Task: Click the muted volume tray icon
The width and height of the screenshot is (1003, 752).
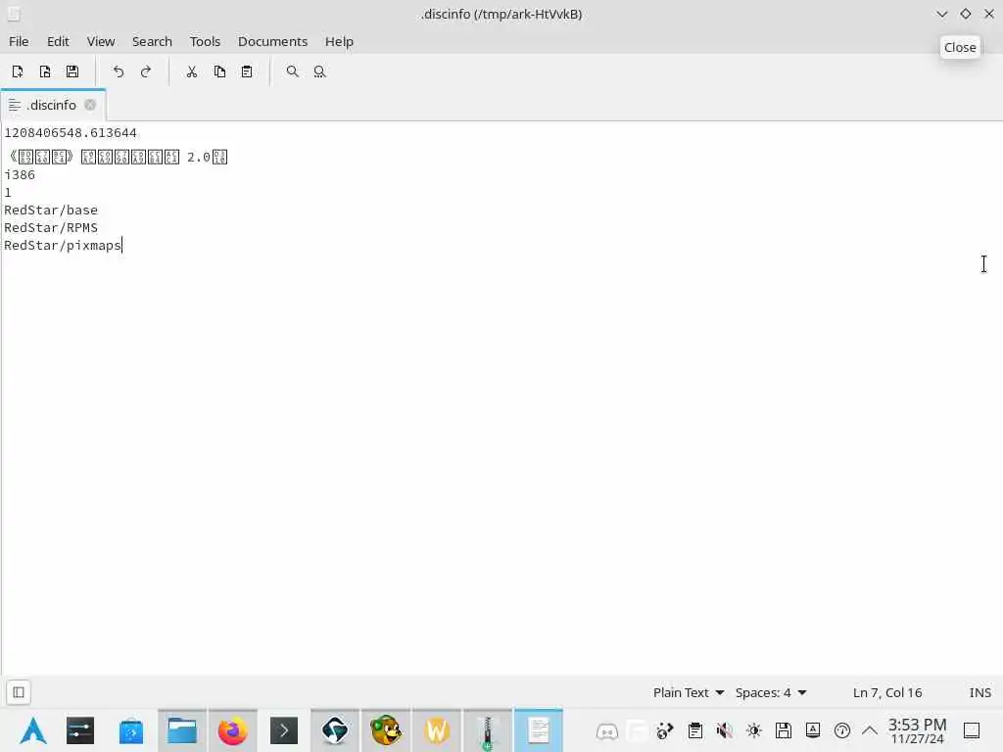Action: pyautogui.click(x=724, y=730)
